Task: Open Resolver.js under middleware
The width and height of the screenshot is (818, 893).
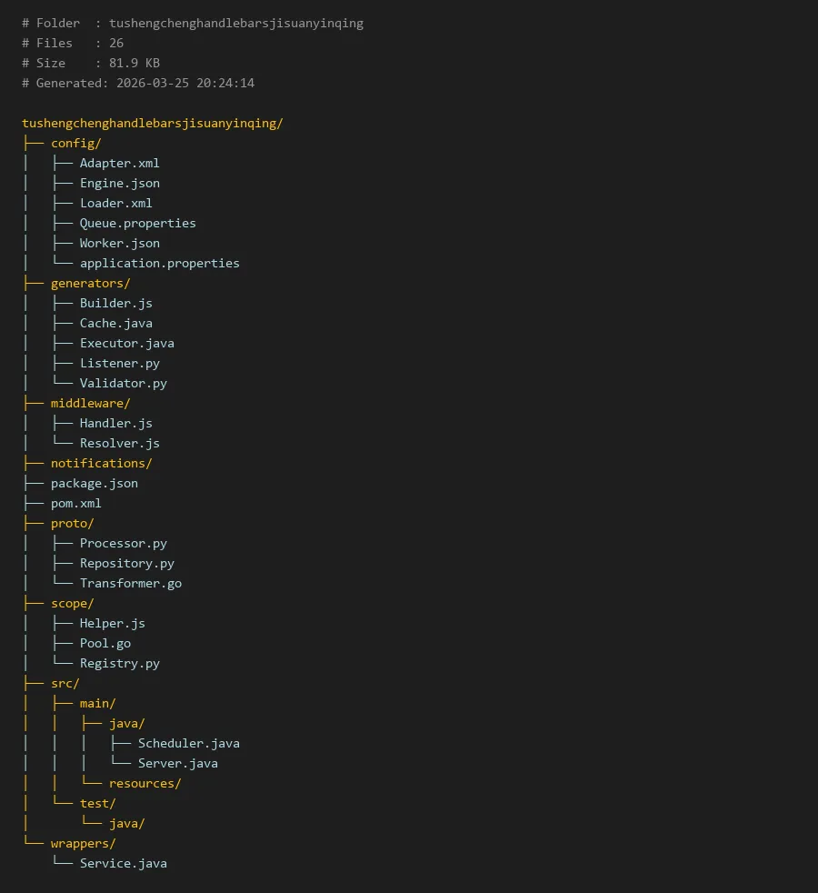Action: click(x=119, y=443)
